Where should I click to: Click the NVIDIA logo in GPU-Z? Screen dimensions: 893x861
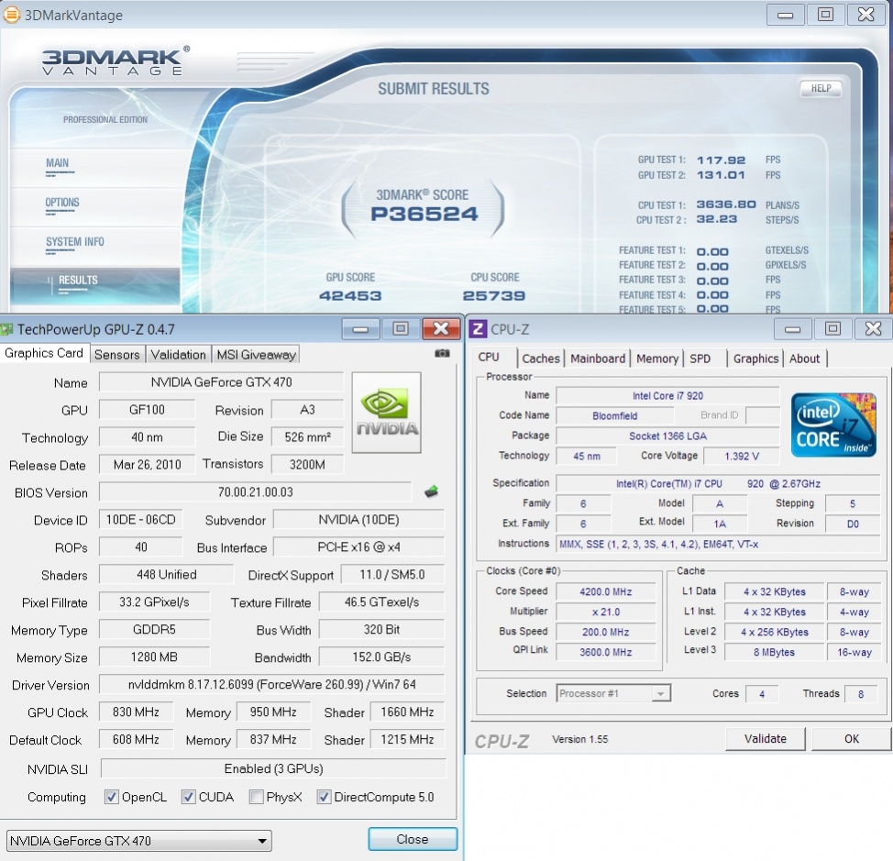[387, 413]
